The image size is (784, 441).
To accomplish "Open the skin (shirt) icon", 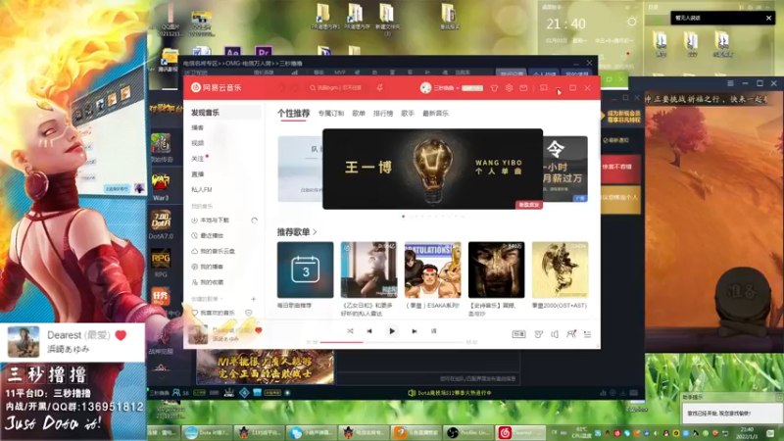I will (494, 88).
